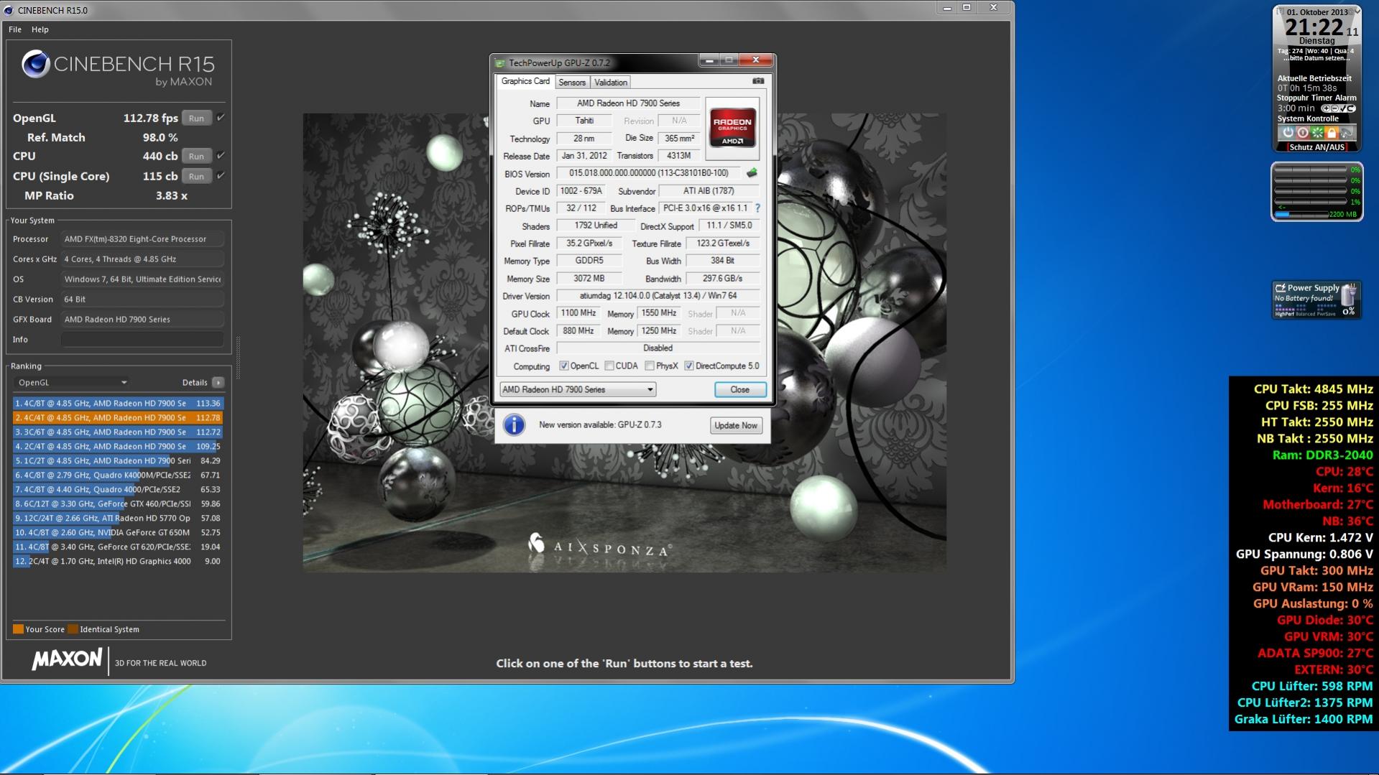The image size is (1379, 775).
Task: Open the Ranking OpenGL dropdown
Action: 71,383
